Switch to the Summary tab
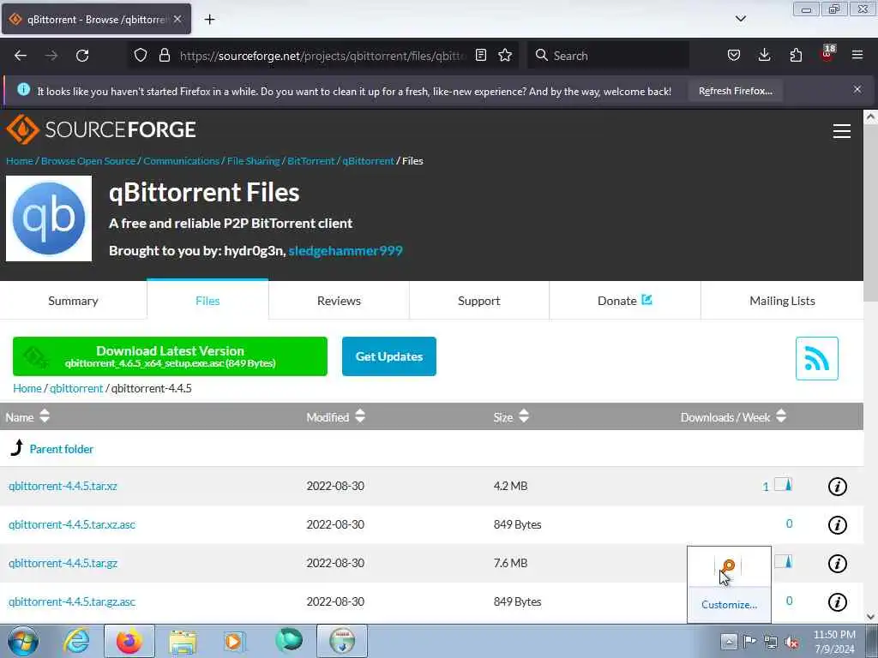 (73, 301)
